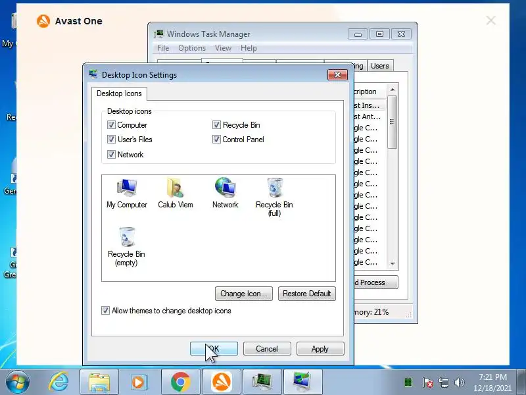Viewport: 526px width, 395px height.
Task: Switch to Avast One taskbar button
Action: [221, 382]
